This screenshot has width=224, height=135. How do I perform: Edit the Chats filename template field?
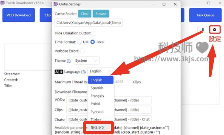pos(109,119)
